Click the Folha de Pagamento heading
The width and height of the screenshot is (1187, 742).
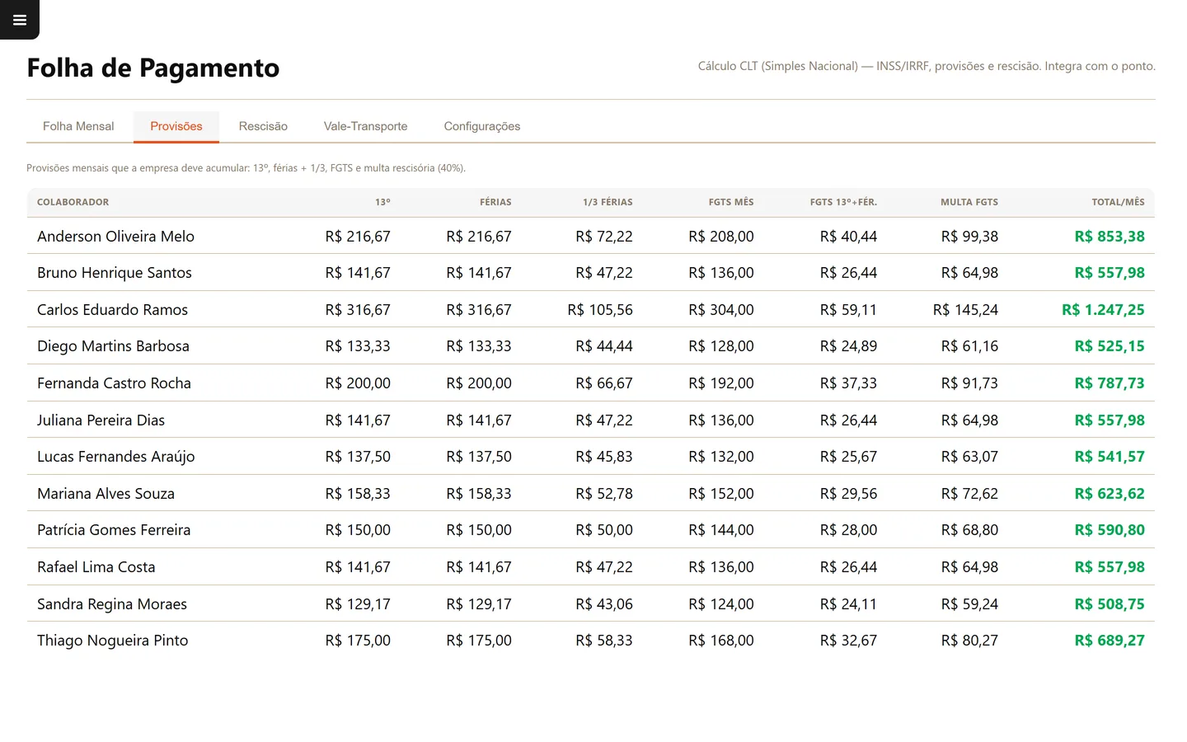(153, 68)
